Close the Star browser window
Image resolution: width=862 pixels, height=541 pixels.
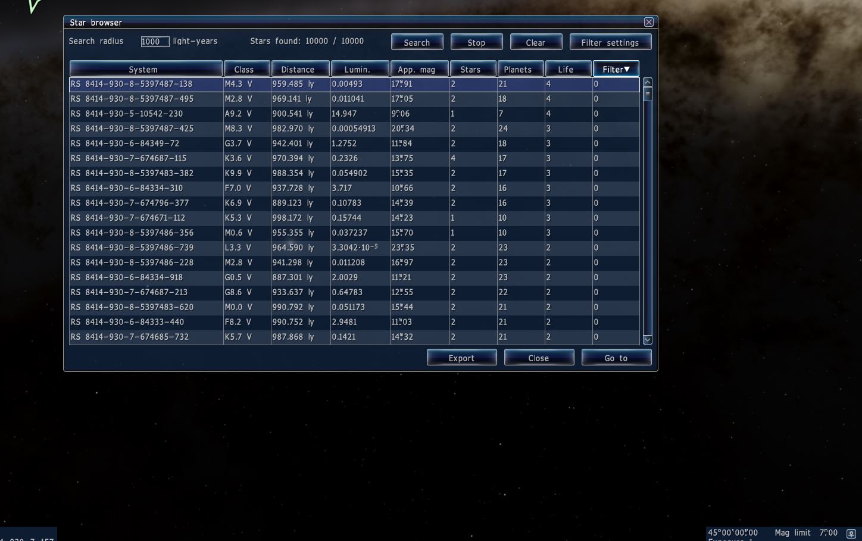point(648,22)
